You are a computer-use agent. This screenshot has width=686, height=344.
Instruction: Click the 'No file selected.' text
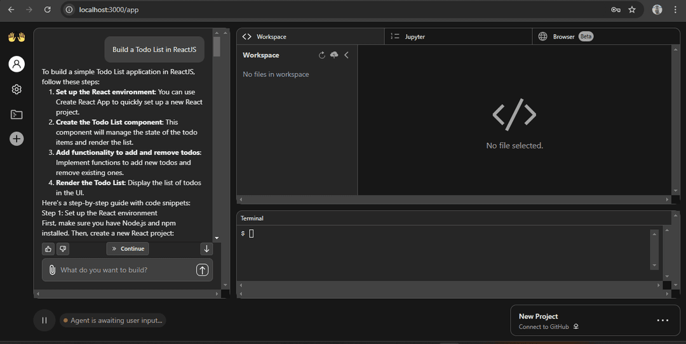pos(514,145)
